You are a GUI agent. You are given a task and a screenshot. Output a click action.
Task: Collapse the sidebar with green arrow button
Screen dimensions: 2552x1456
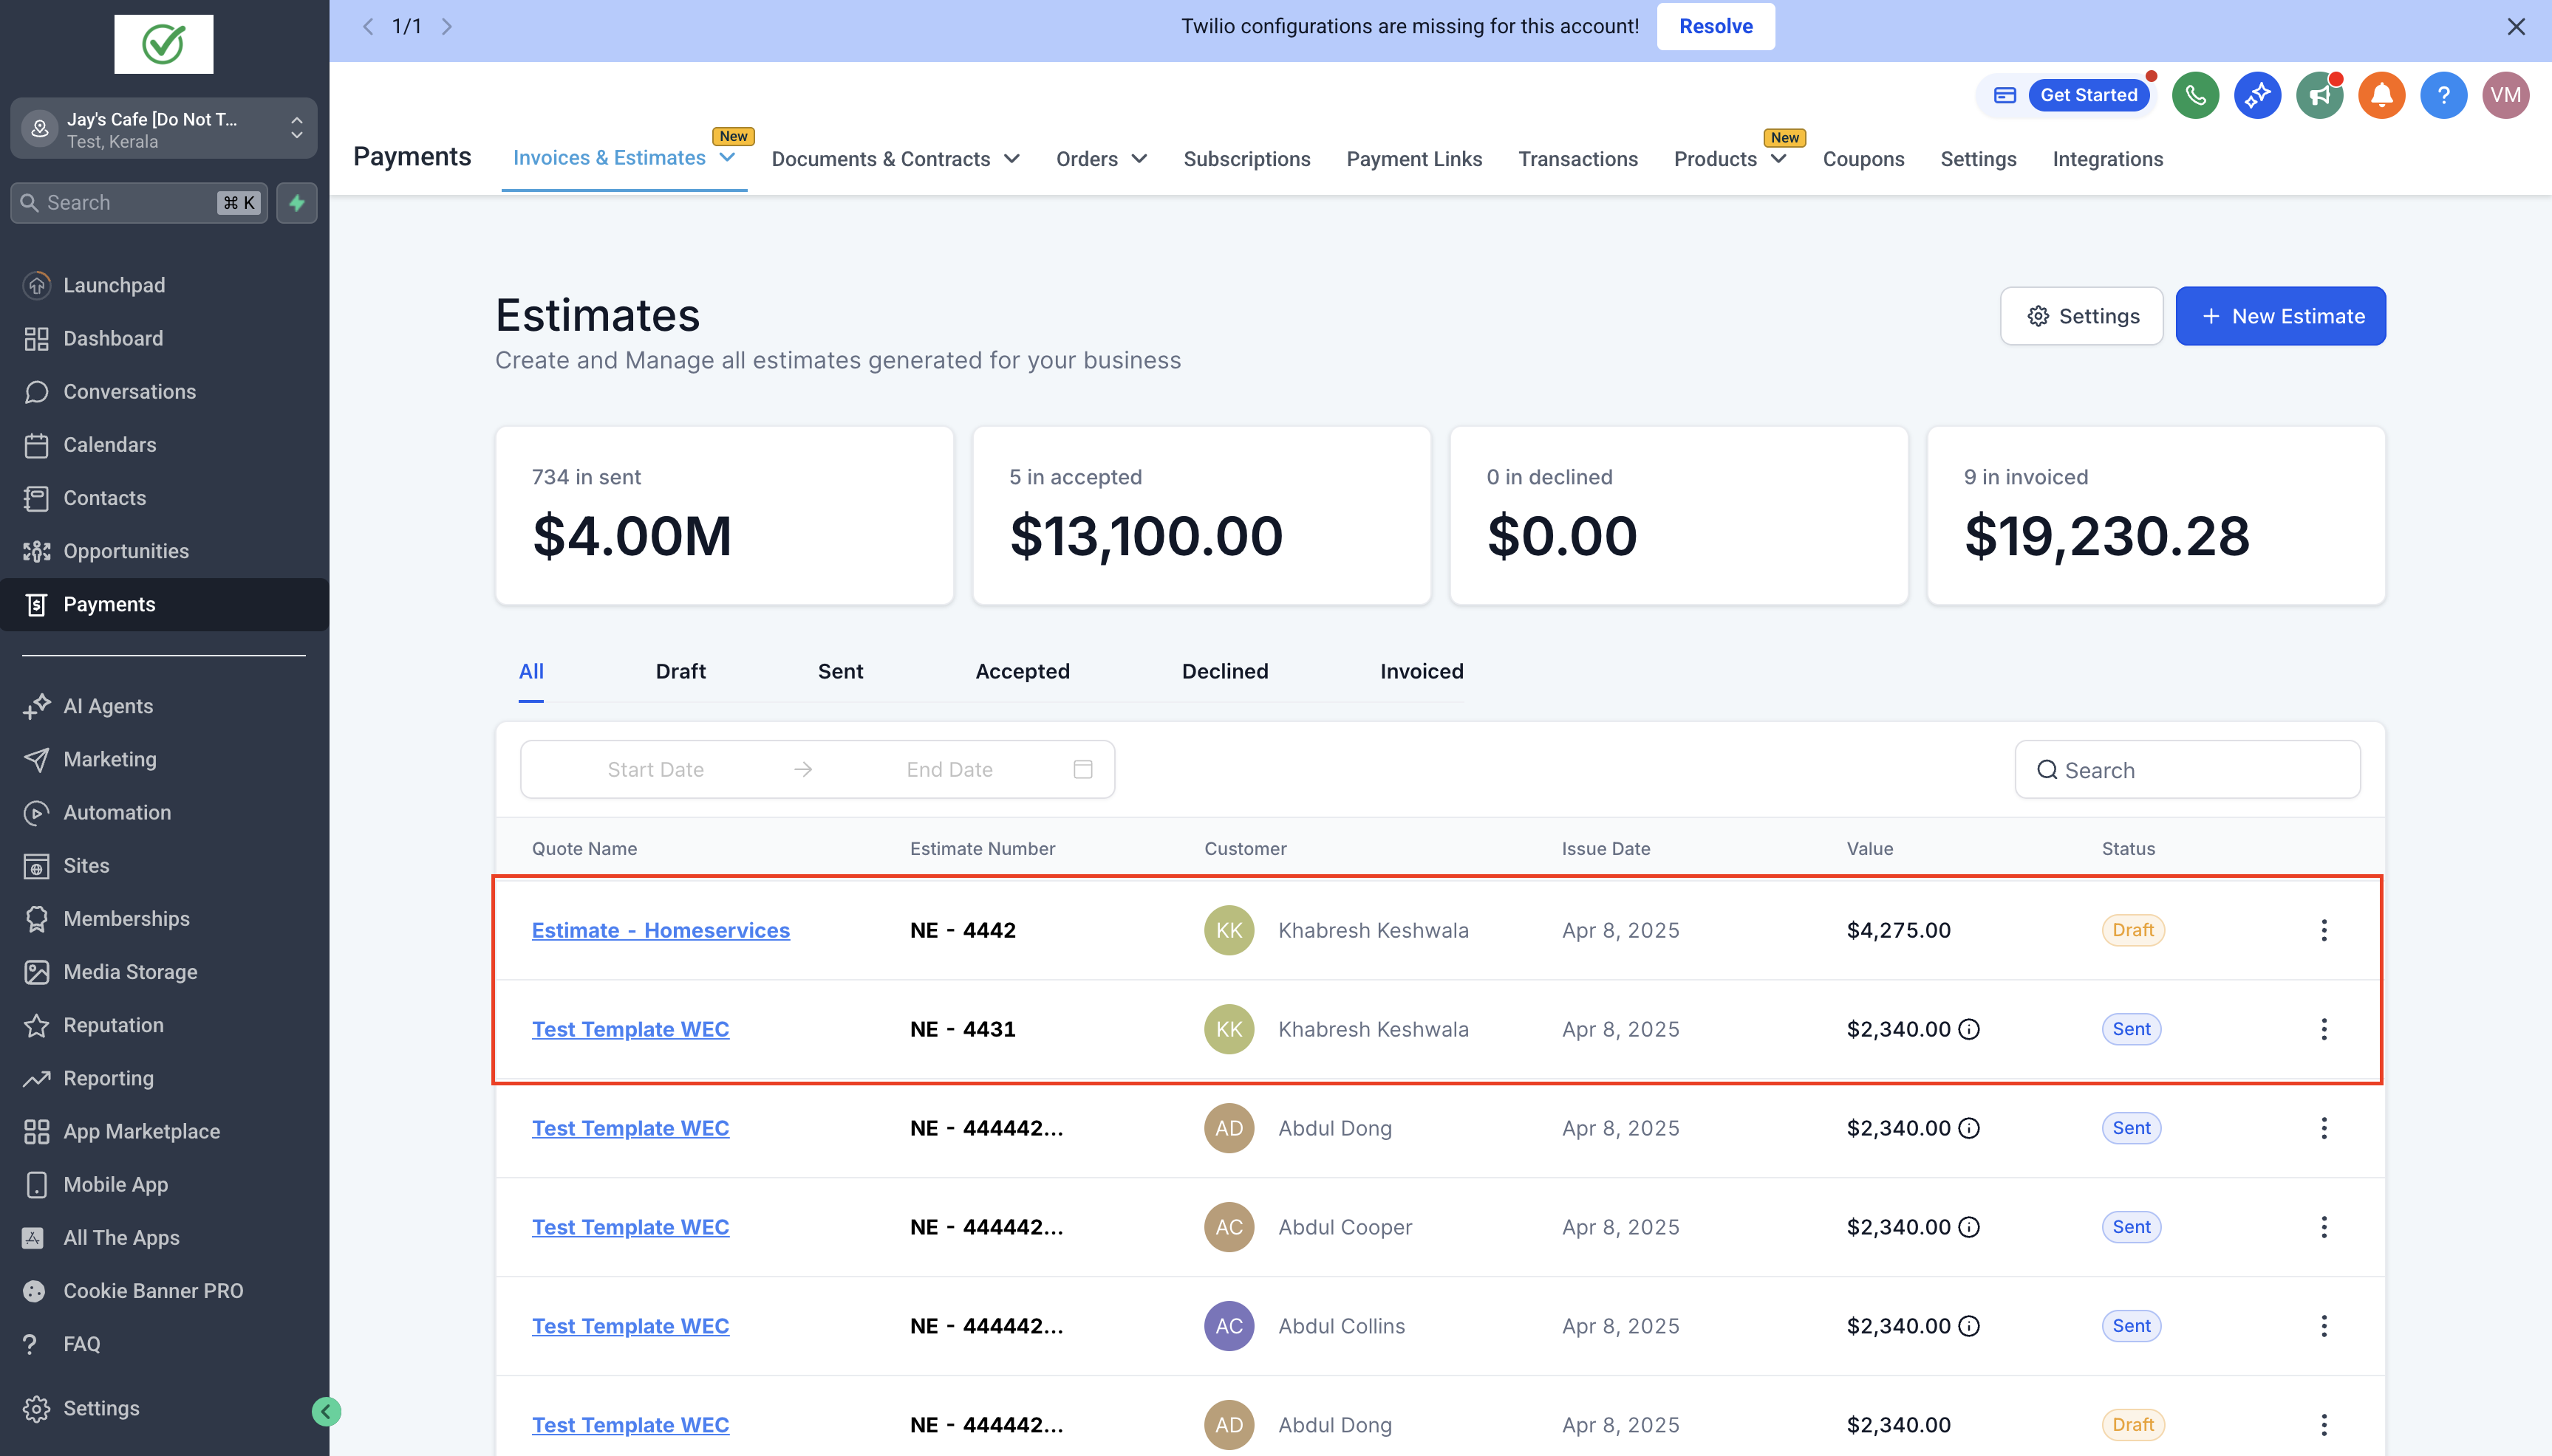(326, 1411)
